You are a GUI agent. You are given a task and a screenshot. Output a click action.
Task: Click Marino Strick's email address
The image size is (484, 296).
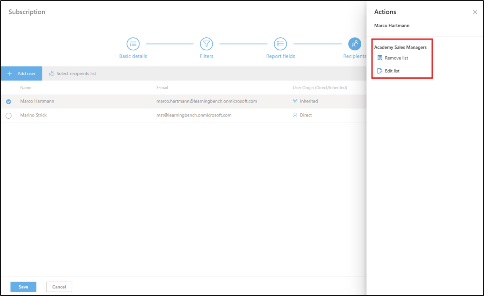click(x=194, y=115)
